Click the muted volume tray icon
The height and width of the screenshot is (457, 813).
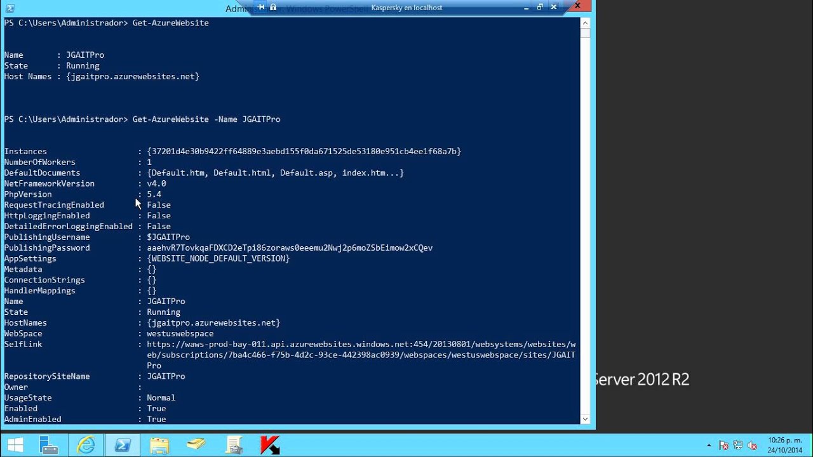pyautogui.click(x=753, y=445)
